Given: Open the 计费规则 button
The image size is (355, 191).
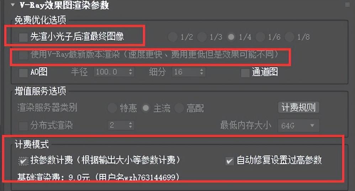Looking at the screenshot, I should 299,107.
